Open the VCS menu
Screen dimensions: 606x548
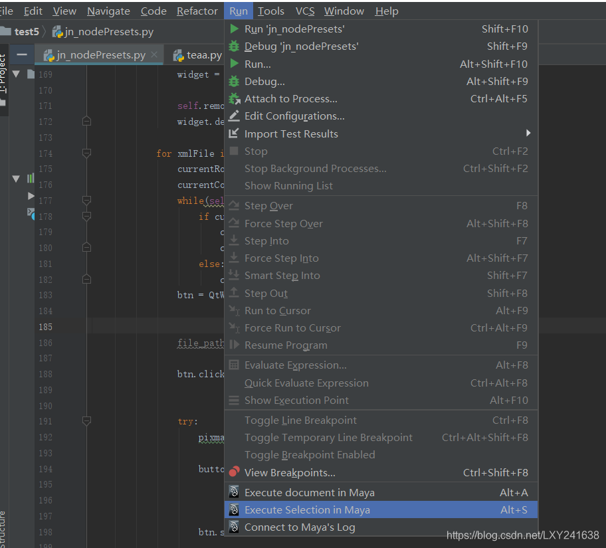(x=305, y=11)
